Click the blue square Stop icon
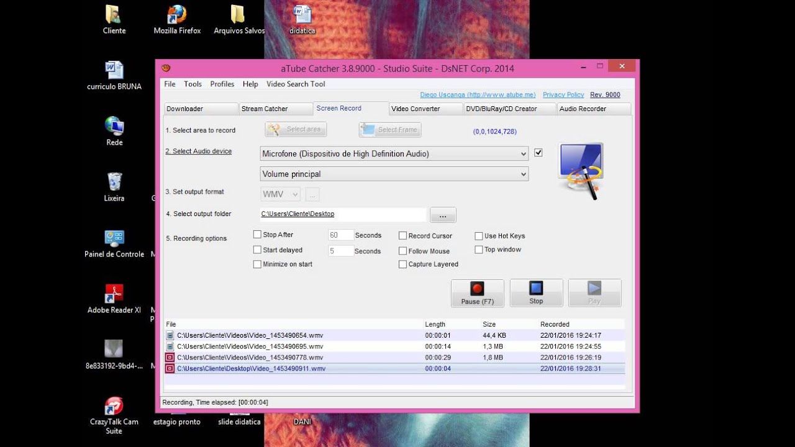Image resolution: width=795 pixels, height=447 pixels. click(536, 288)
